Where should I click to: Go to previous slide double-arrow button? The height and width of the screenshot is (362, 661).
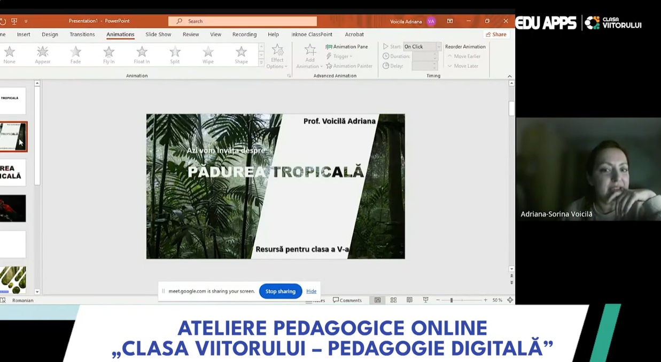(x=511, y=276)
